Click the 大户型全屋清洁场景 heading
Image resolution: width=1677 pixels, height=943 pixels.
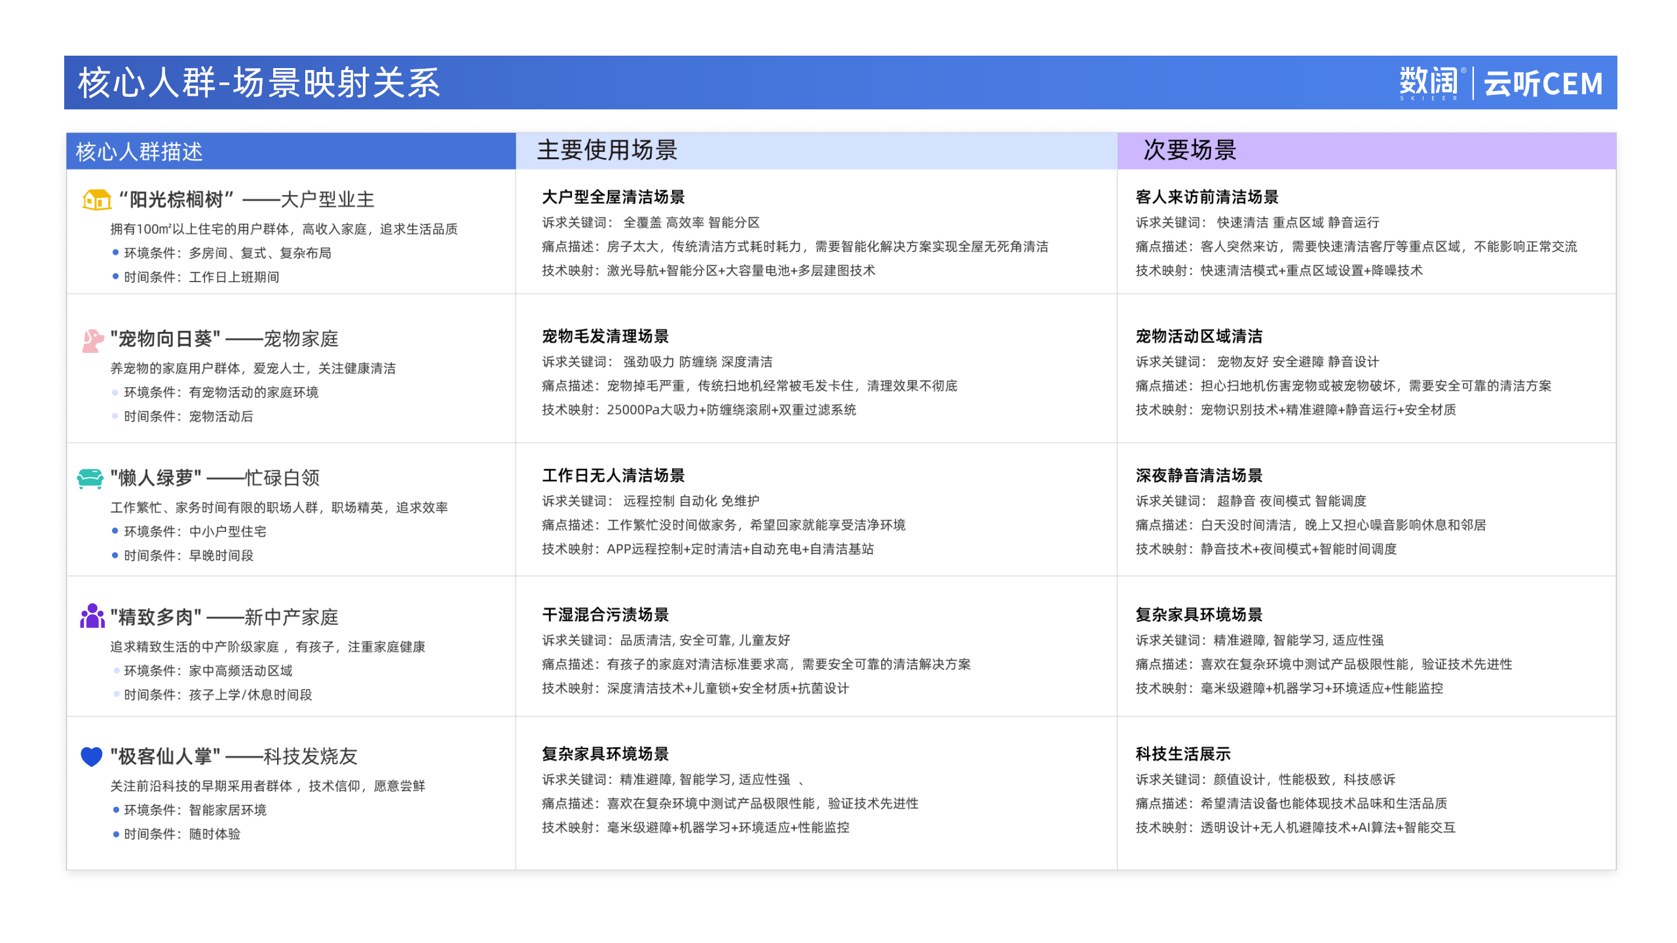point(613,197)
